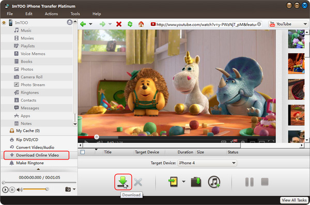Open the forward button history dropdown
This screenshot has height=205, width=310.
coord(110,24)
